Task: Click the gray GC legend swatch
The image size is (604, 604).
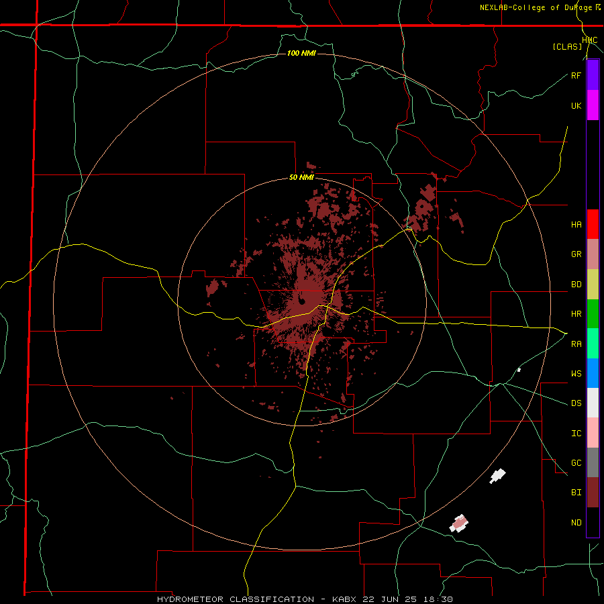Action: pos(593,462)
